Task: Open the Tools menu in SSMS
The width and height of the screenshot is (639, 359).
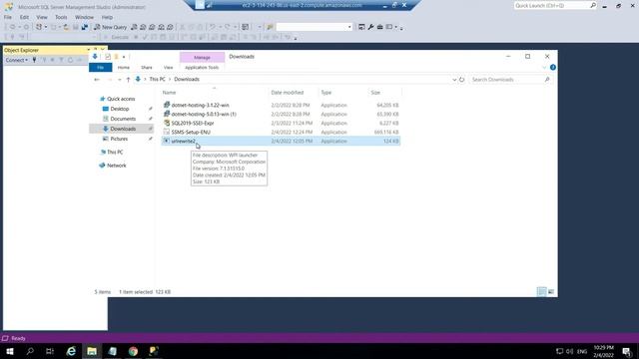Action: coord(61,17)
